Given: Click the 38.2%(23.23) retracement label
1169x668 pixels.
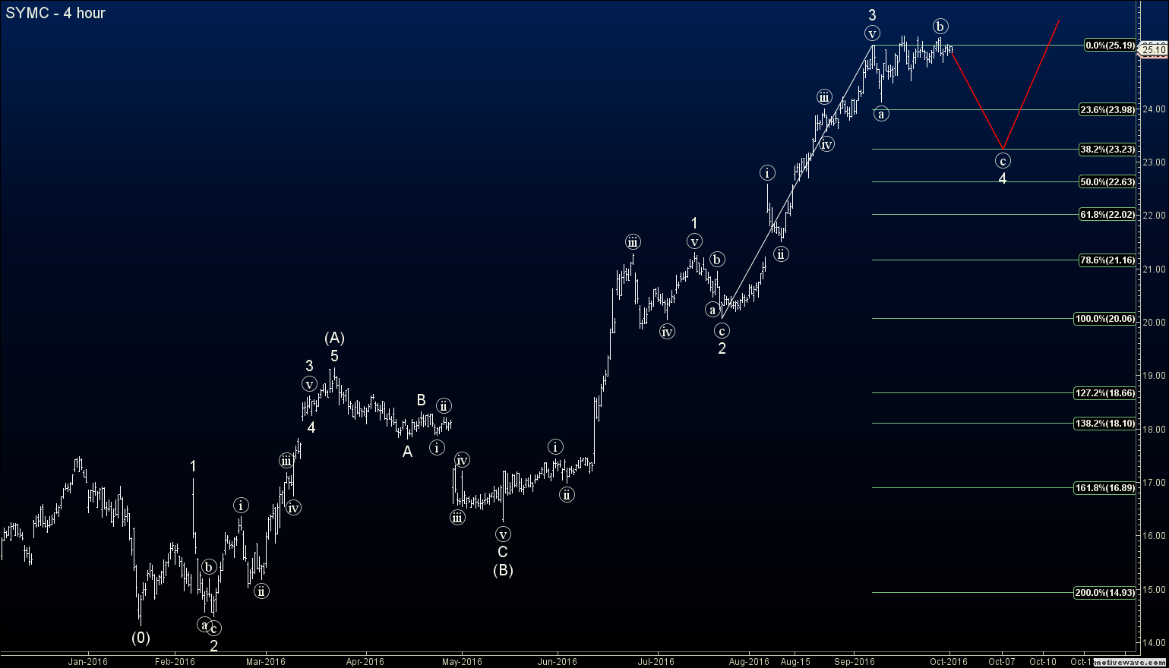Looking at the screenshot, I should (1107, 150).
